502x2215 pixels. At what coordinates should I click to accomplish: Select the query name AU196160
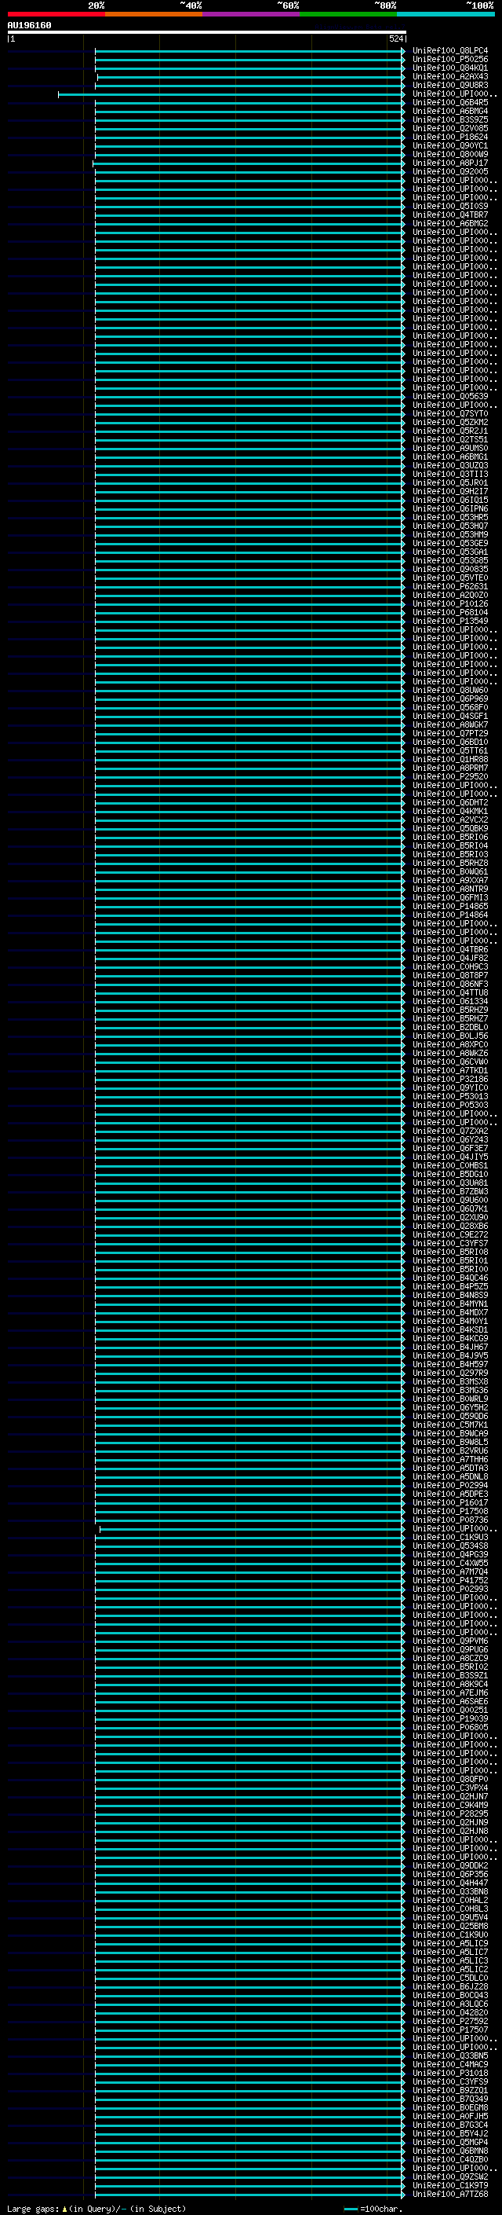point(29,26)
